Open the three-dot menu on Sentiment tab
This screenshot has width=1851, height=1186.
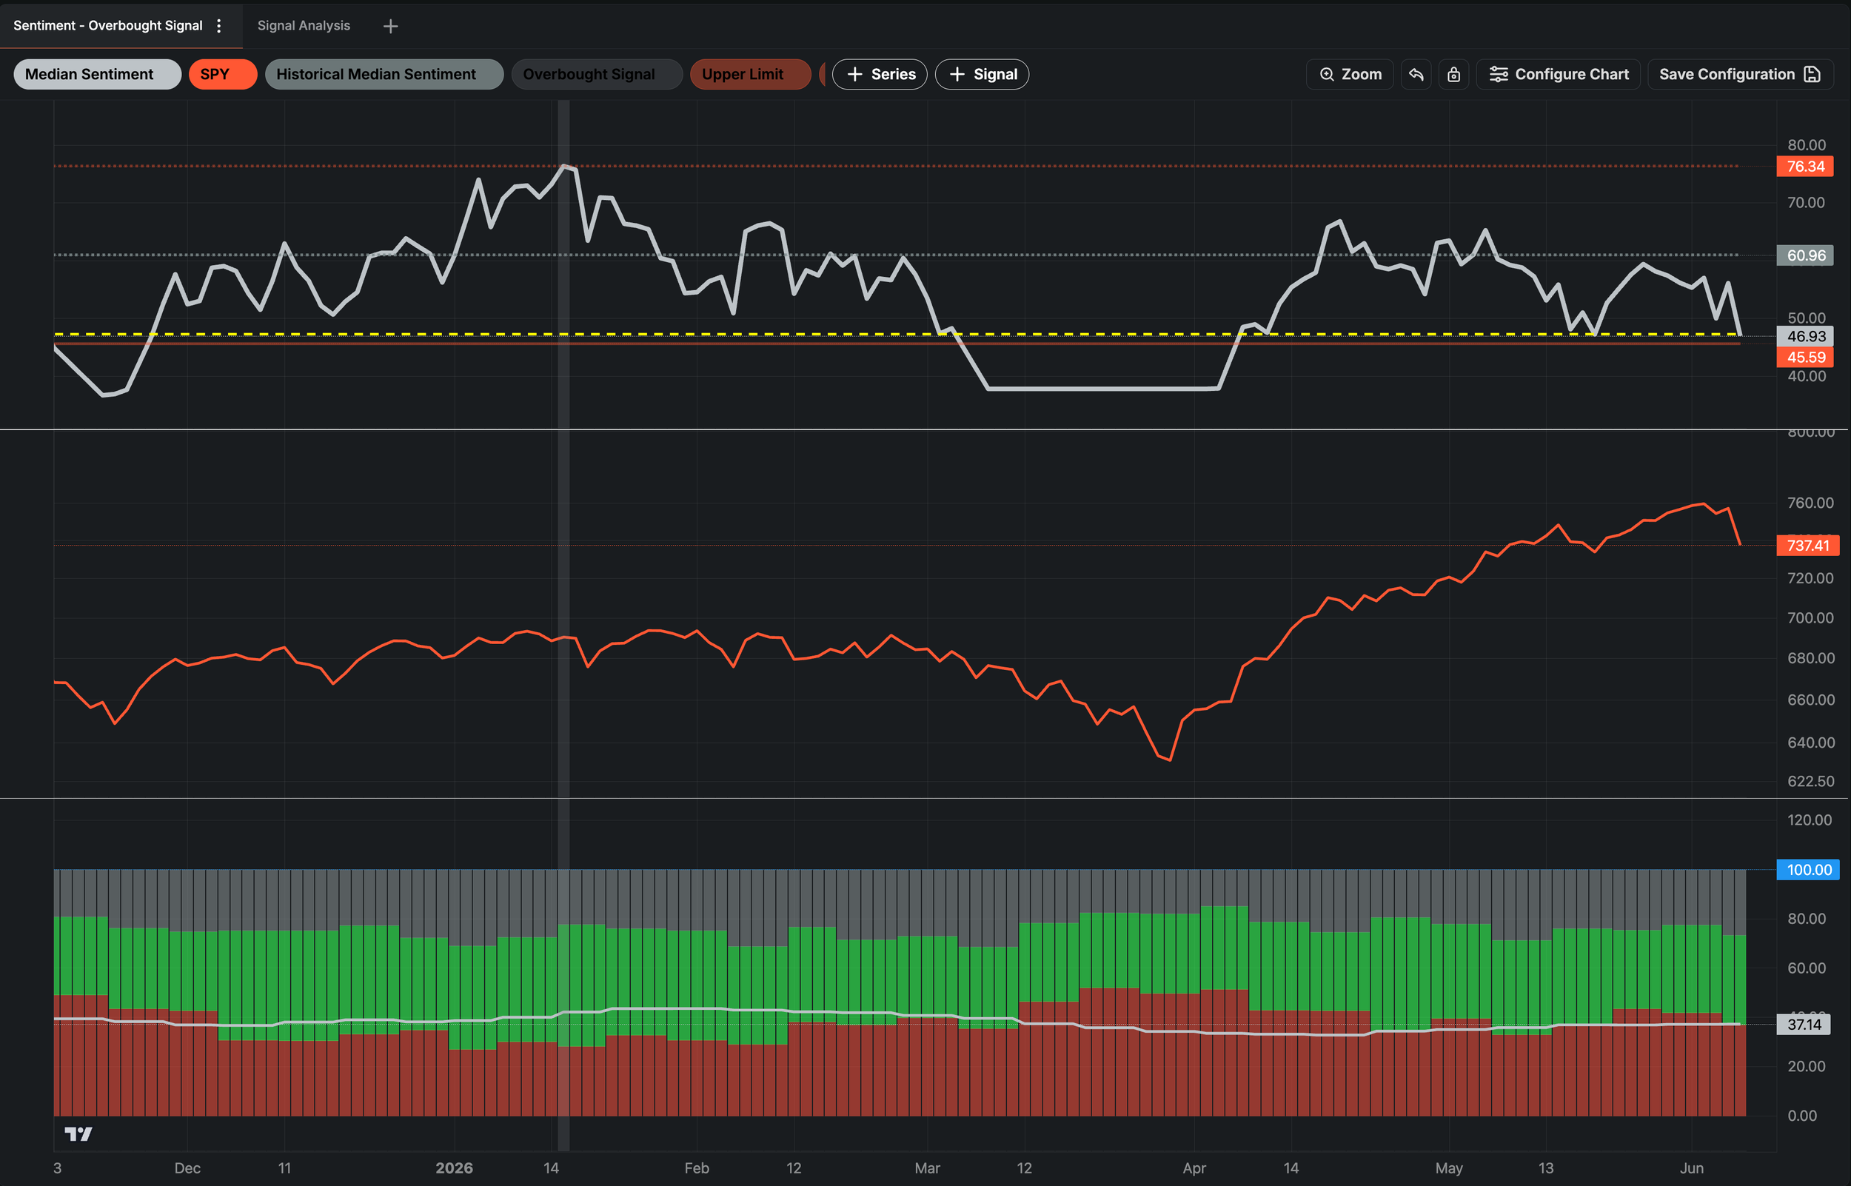coord(219,25)
